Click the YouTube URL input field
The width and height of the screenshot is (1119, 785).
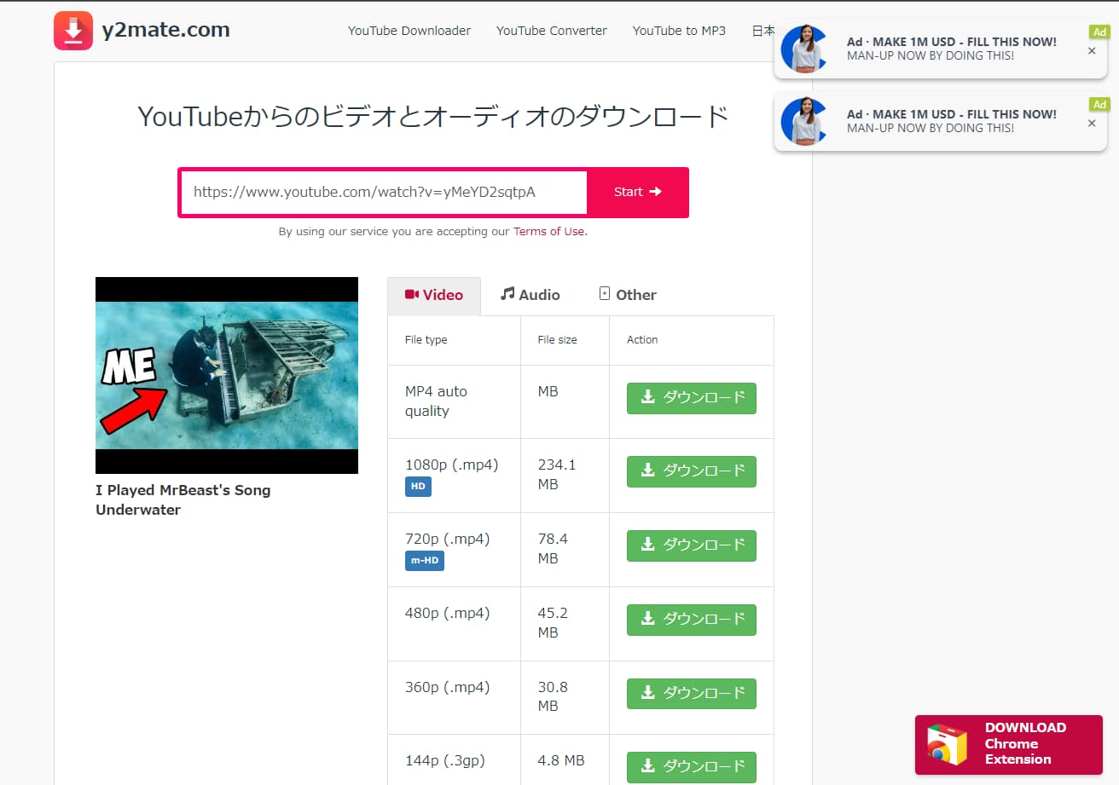(384, 192)
